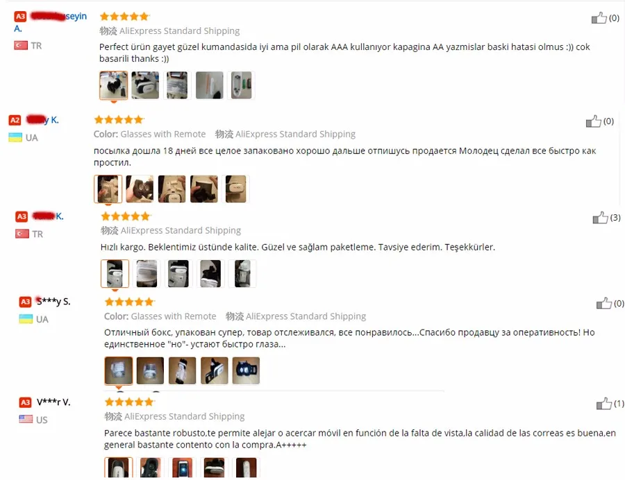The image size is (625, 480).
Task: Like the Turkish AAA battery review
Action: coord(599,18)
